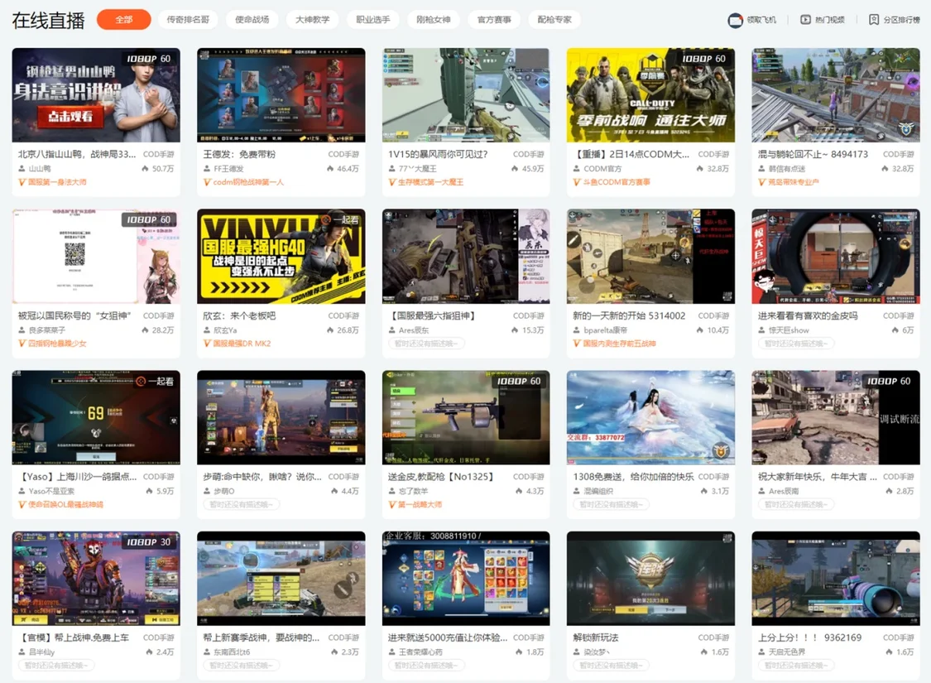Click the 领取飞机 airplane icon

pos(735,20)
